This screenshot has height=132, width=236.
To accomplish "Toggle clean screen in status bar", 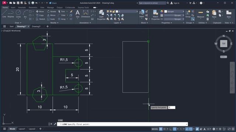I will [229, 129].
